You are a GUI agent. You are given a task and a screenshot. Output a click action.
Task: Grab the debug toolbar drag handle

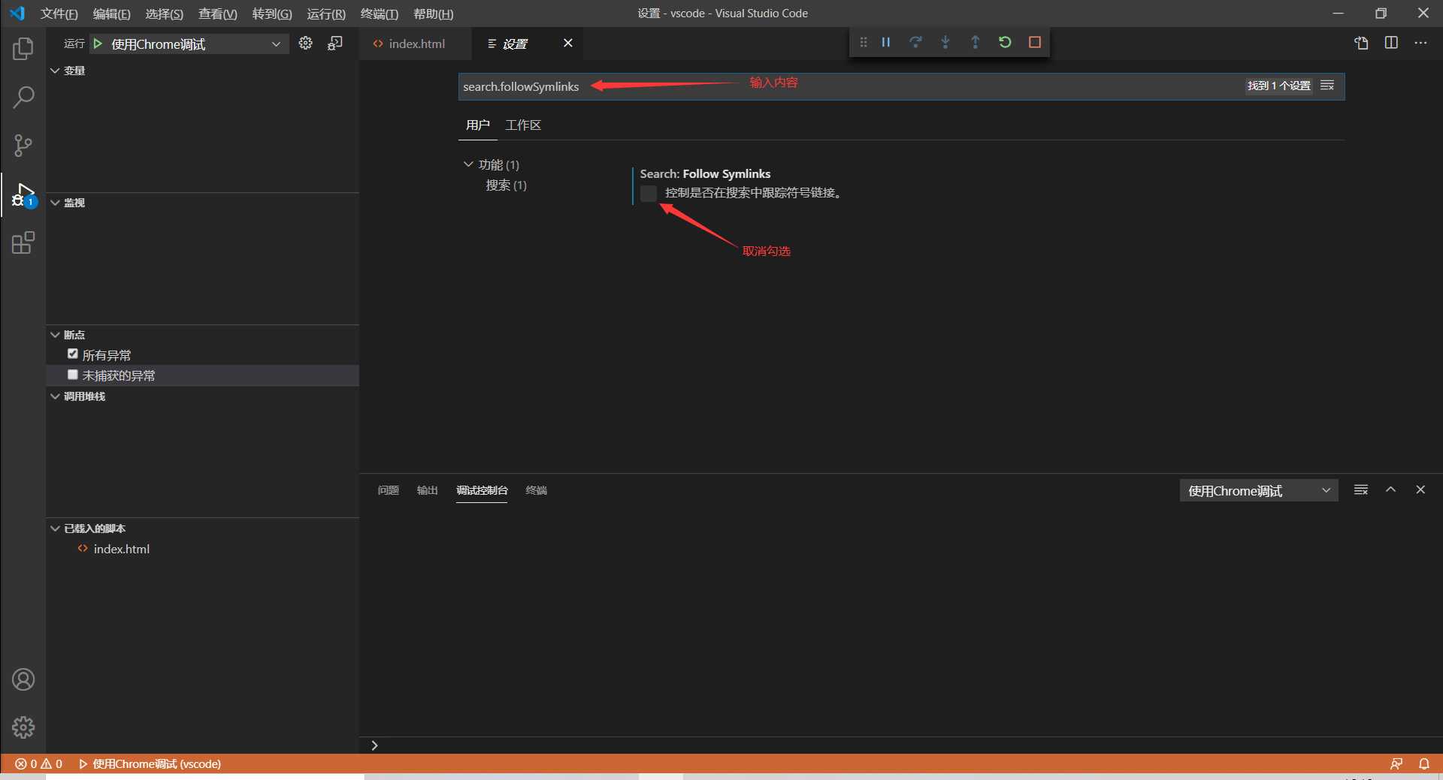coord(864,42)
